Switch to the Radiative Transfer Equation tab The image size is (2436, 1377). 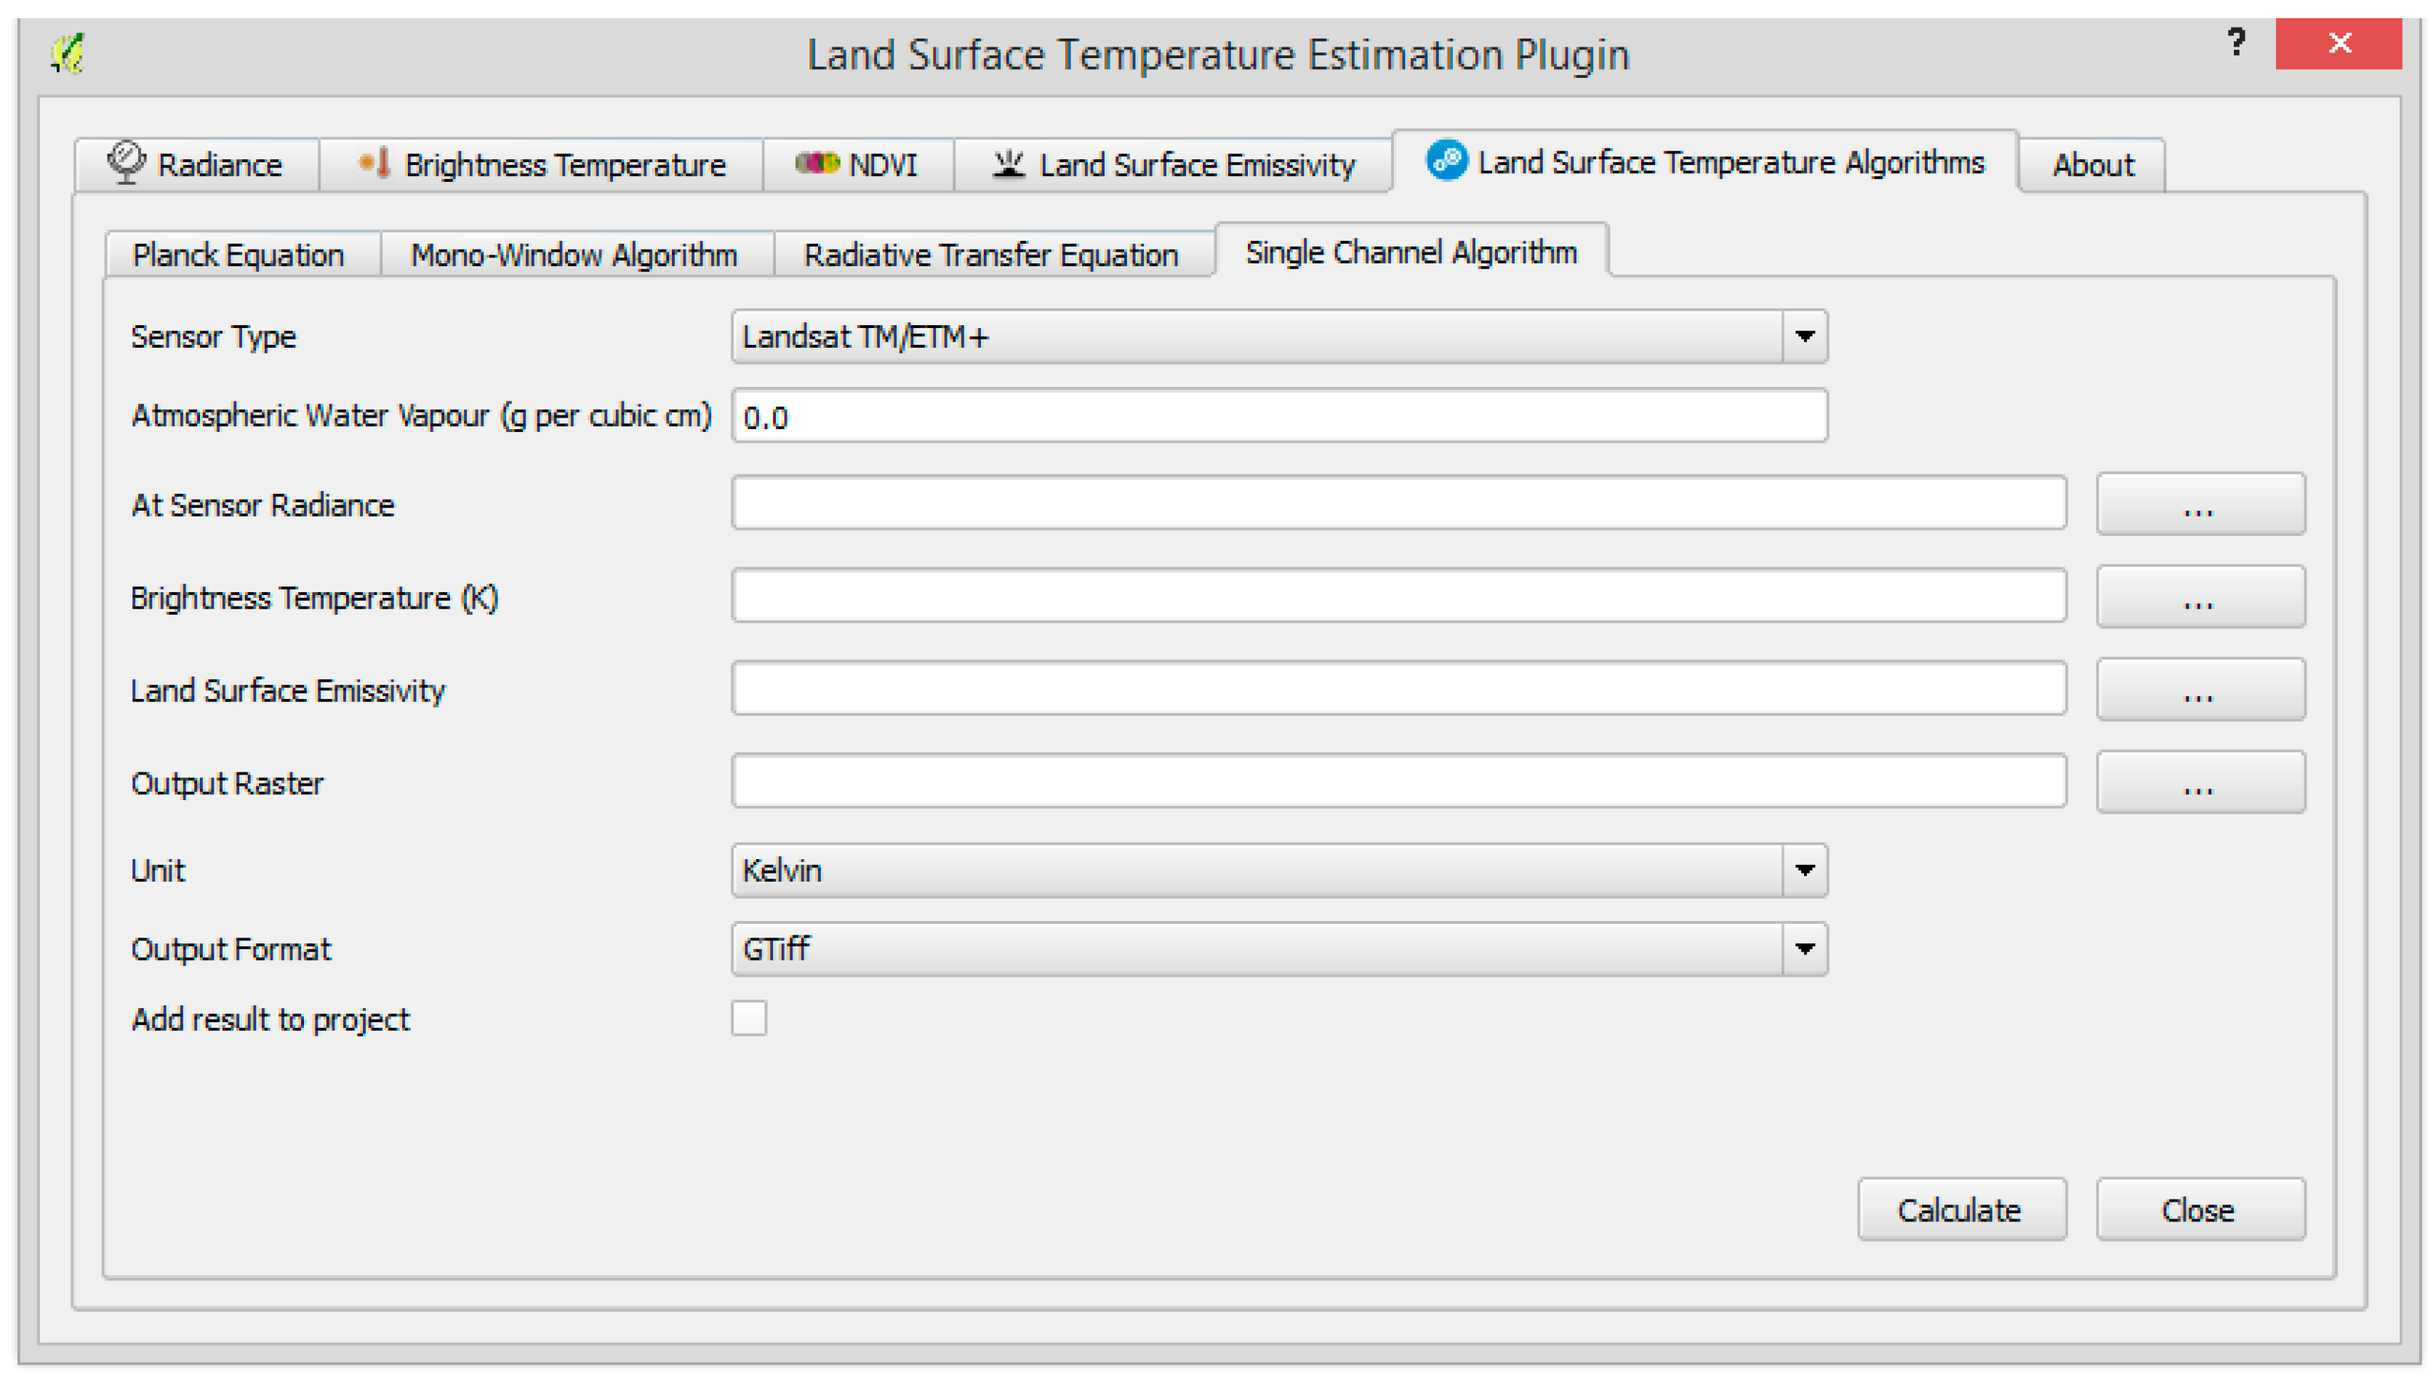990,255
